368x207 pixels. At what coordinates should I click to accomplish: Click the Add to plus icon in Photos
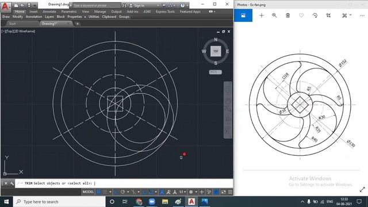262,16
